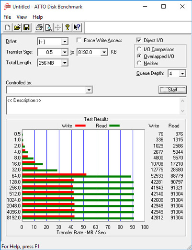
Task: Click the write value 76
Action: pyautogui.click(x=161, y=134)
